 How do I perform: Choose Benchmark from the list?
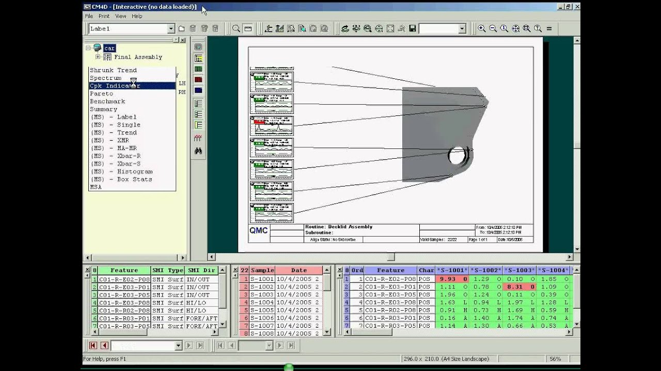(x=132, y=102)
